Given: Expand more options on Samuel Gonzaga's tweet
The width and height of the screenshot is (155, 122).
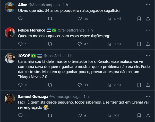Looking at the screenshot, I should 148,96.
